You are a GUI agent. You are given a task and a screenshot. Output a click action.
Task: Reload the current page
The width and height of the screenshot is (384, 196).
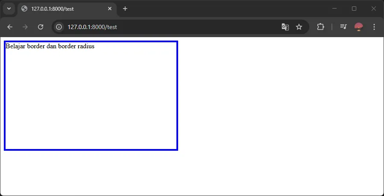point(41,27)
